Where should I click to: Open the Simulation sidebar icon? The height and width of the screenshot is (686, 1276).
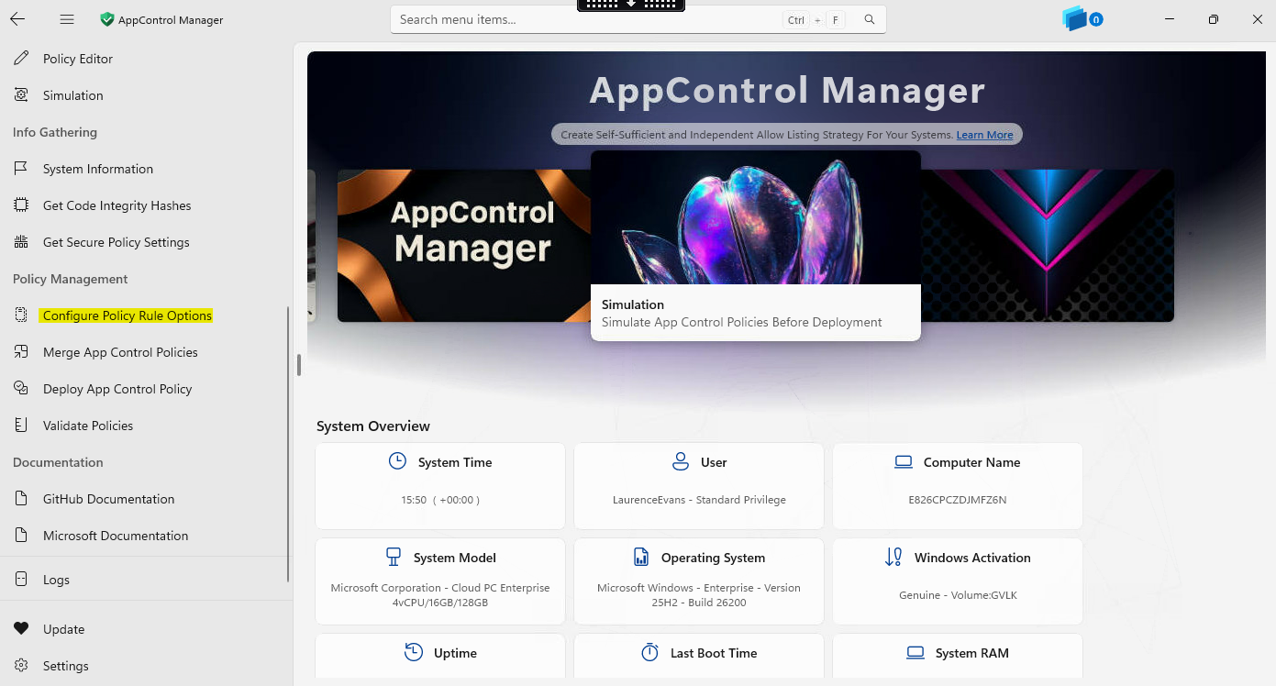21,95
